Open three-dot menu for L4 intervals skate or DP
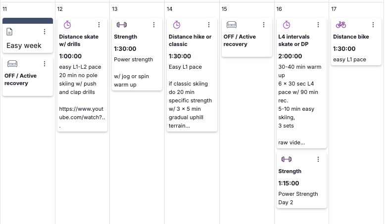Image resolution: width=387 pixels, height=224 pixels. [x=318, y=25]
